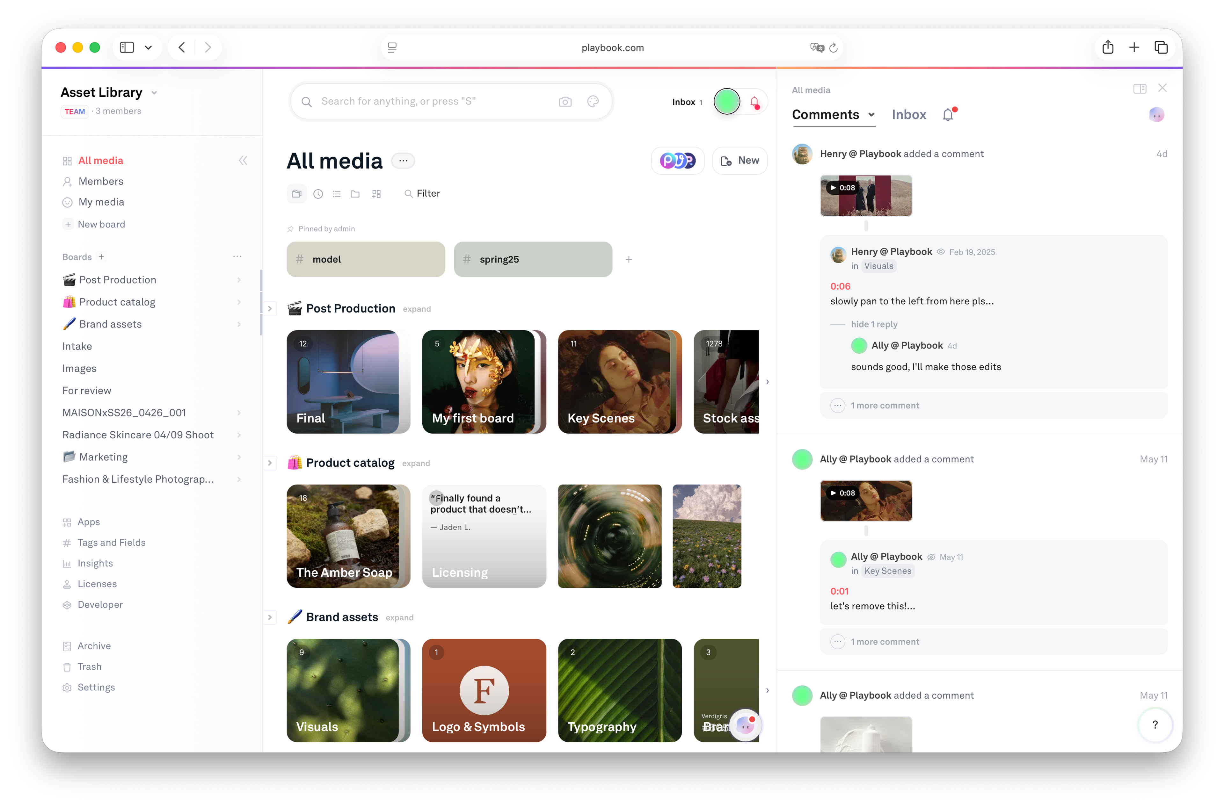Expand Marketing board in sidebar
This screenshot has height=807, width=1224.
coord(238,457)
